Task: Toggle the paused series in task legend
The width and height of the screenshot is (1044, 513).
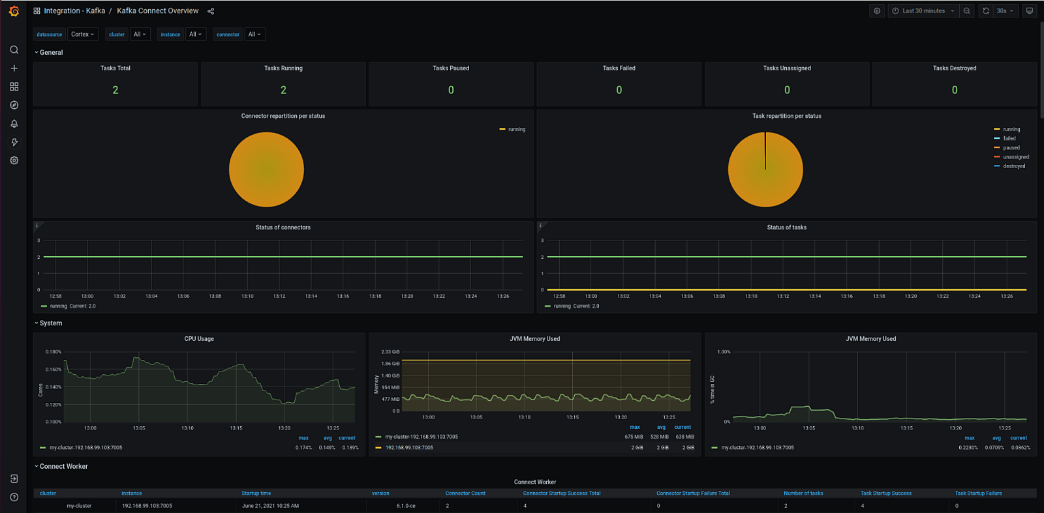Action: tap(1011, 148)
